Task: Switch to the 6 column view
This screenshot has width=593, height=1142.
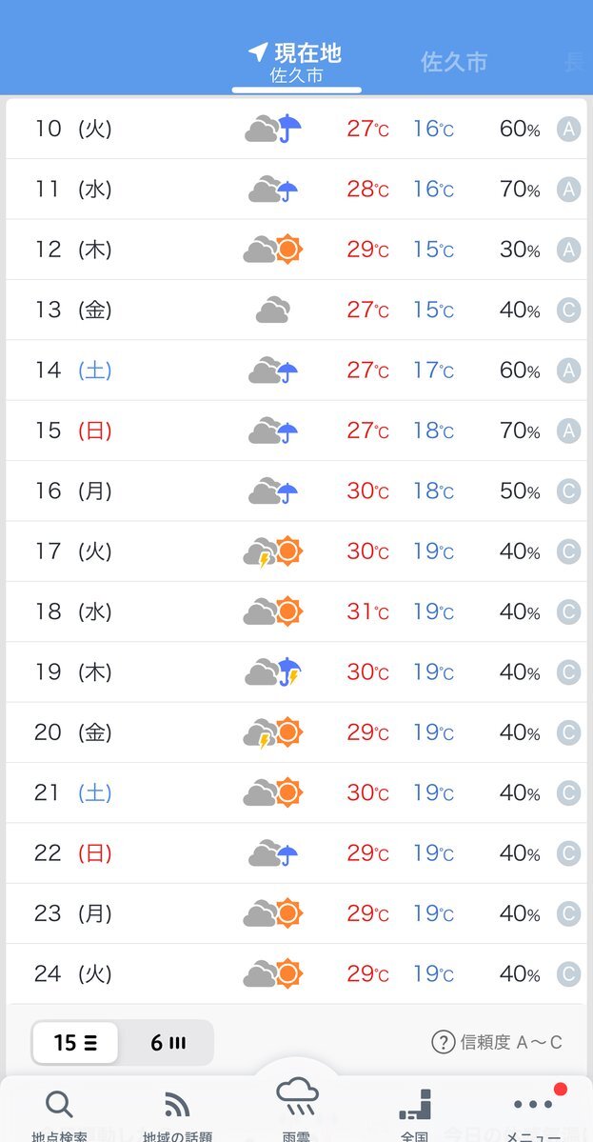Action: pos(168,1042)
